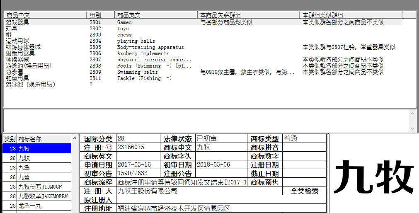Click 与0919救生圈 related-group cell
Screen dimensions: 419x213
coord(247,72)
